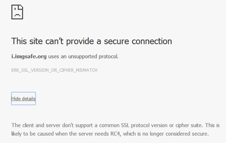
Task: Click "don't support" in the details paragraph
Action: [x=69, y=125]
